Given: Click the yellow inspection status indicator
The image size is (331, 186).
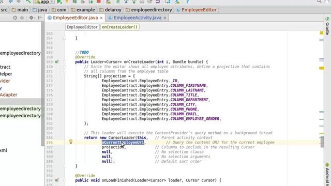Looking at the screenshot, I should point(321,33).
